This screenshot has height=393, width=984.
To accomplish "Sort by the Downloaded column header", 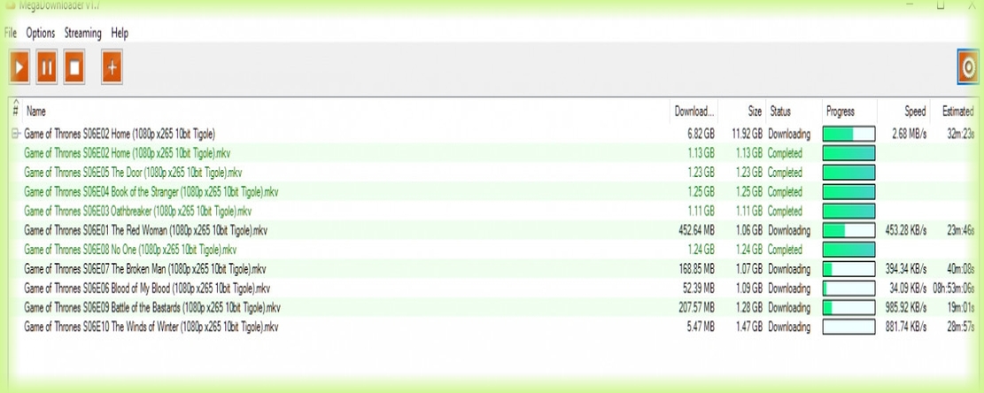I will (694, 112).
